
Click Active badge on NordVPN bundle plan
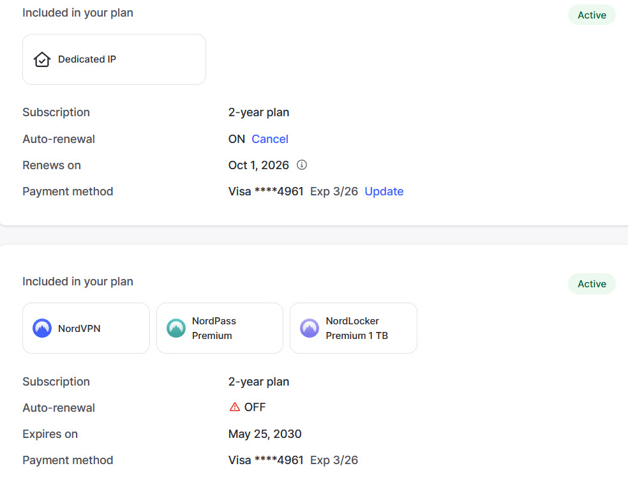pyautogui.click(x=592, y=284)
